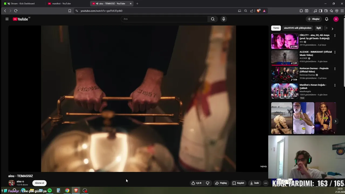The image size is (345, 194).
Task: Open the options menu for Manifest x Kenan Doğulu
Action: [x=335, y=85]
